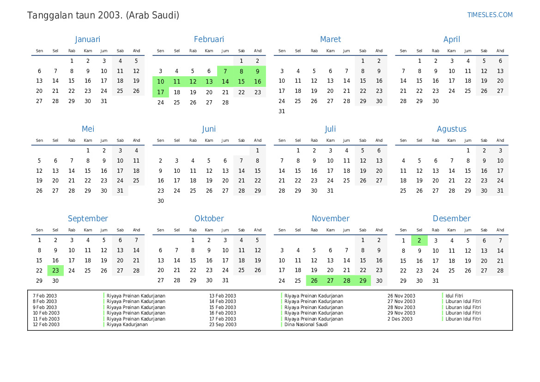This screenshot has height=382, width=540.
Task: Click the Agustus month heading
Action: (x=451, y=129)
